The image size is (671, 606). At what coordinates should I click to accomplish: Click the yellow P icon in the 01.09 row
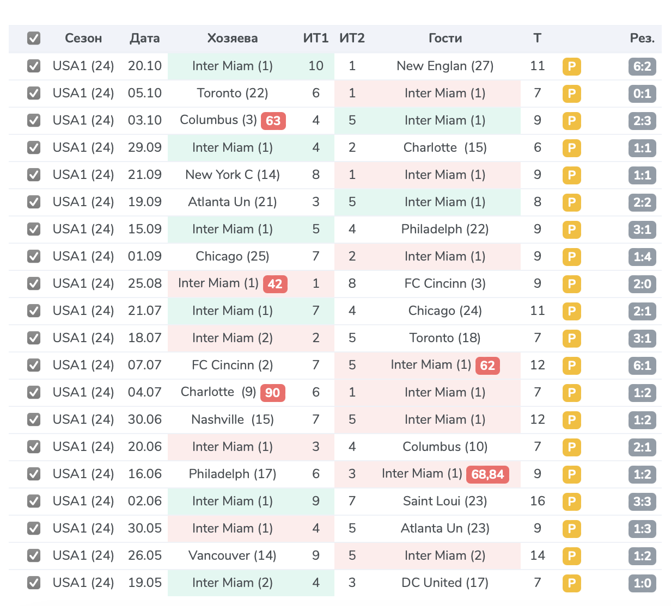pyautogui.click(x=571, y=257)
